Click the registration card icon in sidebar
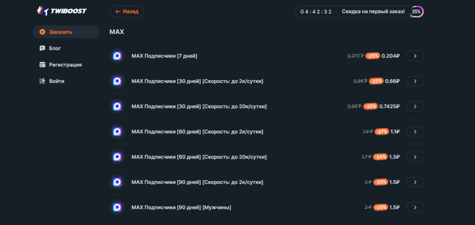Viewport: 475px width, 225px height. pyautogui.click(x=42, y=64)
